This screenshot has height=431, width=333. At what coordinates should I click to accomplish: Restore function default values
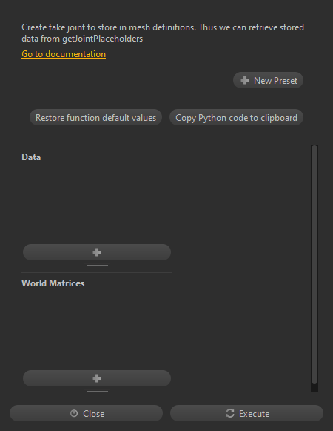click(x=95, y=118)
